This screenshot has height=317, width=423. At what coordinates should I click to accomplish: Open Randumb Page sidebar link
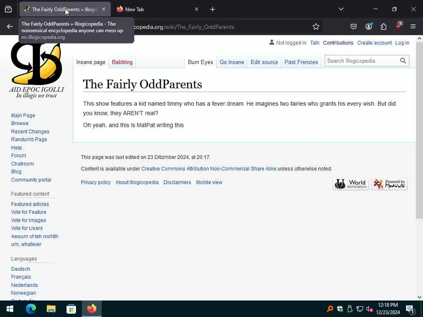[29, 140]
